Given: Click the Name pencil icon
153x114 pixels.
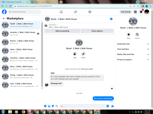Looking at the screenshot, I should coord(83,54).
